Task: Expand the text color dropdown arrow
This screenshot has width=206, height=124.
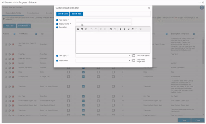Action: 136,29
